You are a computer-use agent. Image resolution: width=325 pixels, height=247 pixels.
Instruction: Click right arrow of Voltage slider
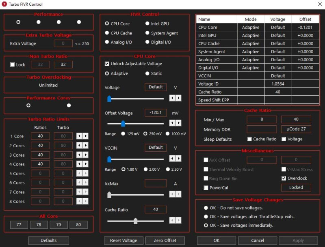[178, 98]
